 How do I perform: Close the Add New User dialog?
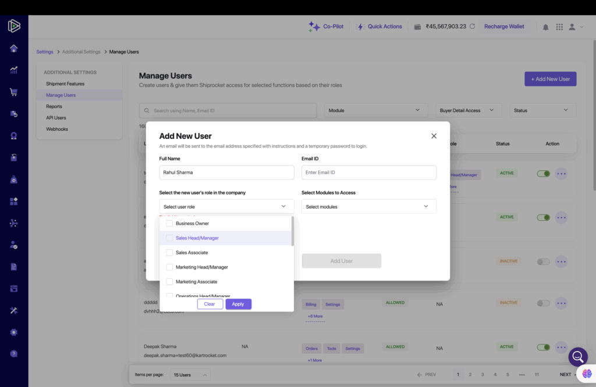click(x=434, y=136)
